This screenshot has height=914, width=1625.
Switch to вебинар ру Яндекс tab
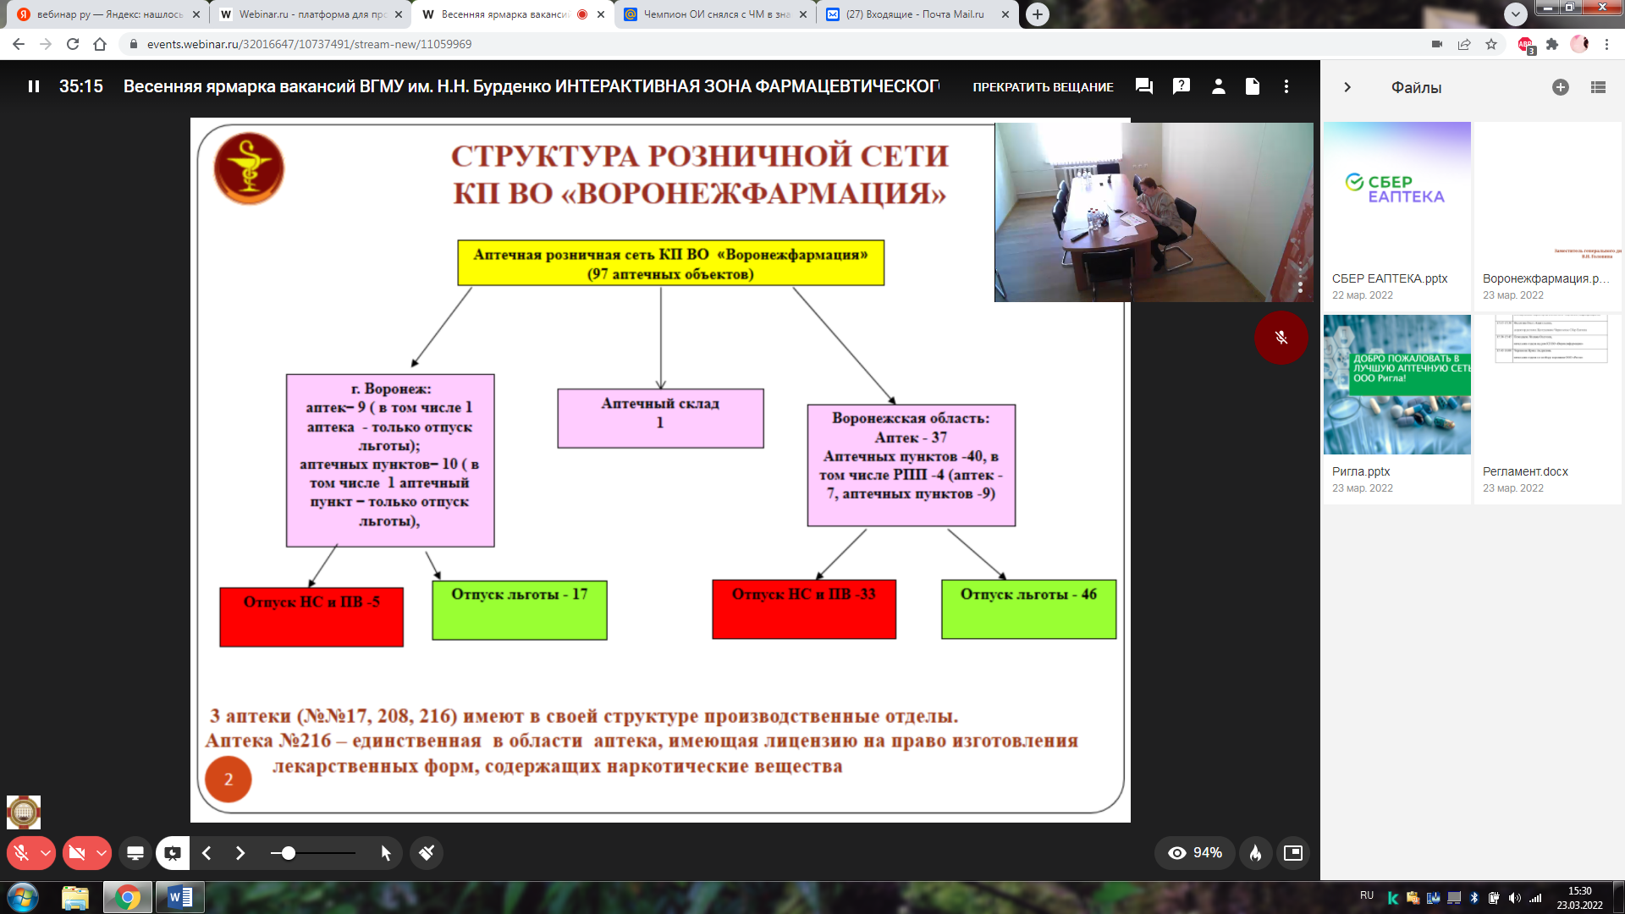coord(110,14)
